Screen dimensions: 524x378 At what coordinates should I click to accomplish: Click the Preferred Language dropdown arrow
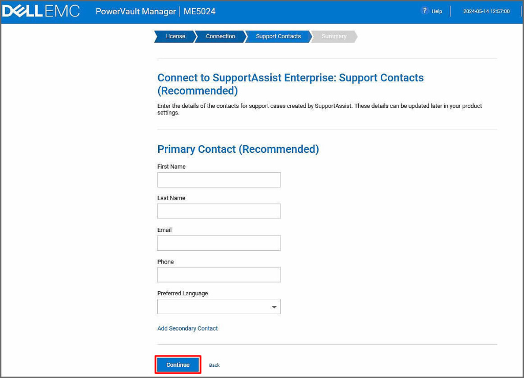click(x=274, y=307)
